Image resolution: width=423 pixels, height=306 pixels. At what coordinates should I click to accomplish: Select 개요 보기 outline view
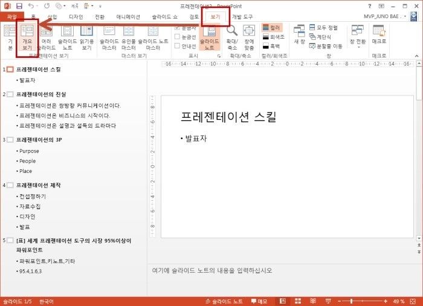pyautogui.click(x=27, y=37)
